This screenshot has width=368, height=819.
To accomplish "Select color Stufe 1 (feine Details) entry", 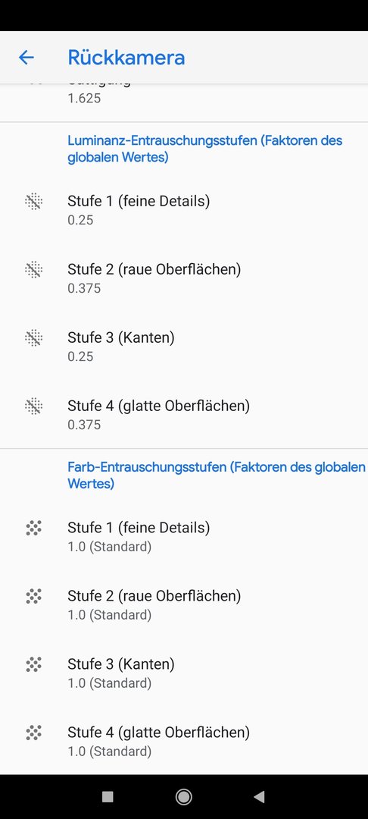I will click(184, 536).
